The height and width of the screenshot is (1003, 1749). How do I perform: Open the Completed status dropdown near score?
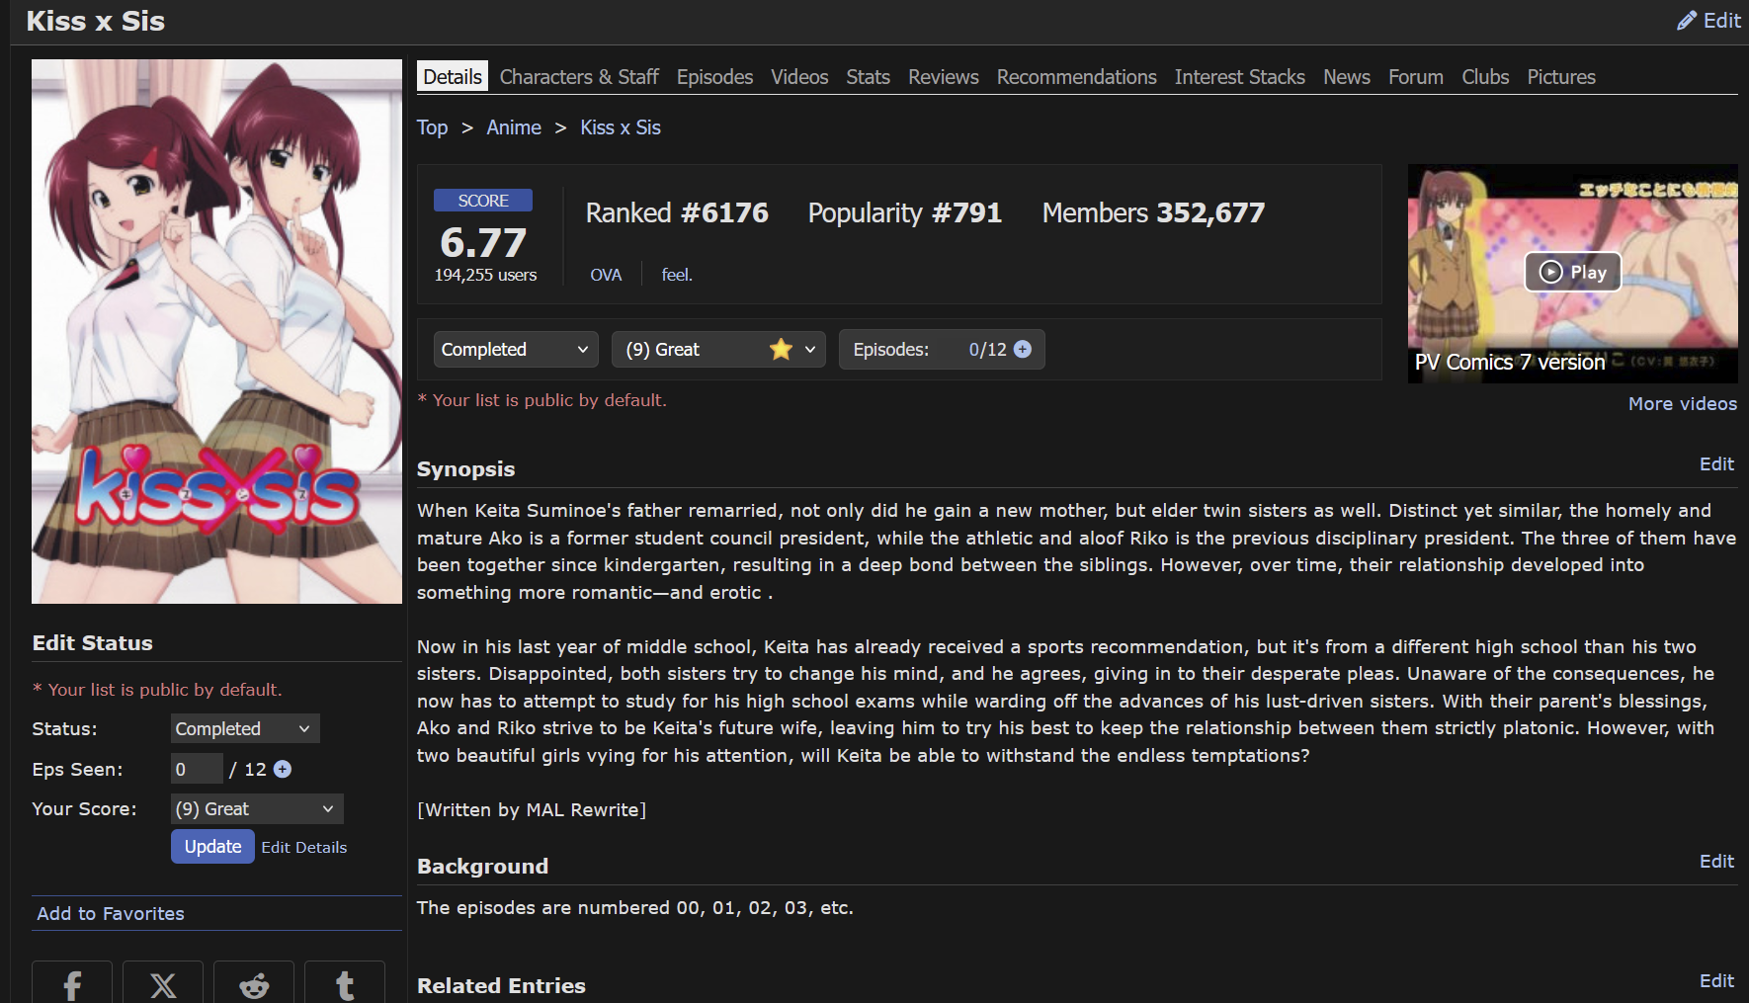point(516,349)
